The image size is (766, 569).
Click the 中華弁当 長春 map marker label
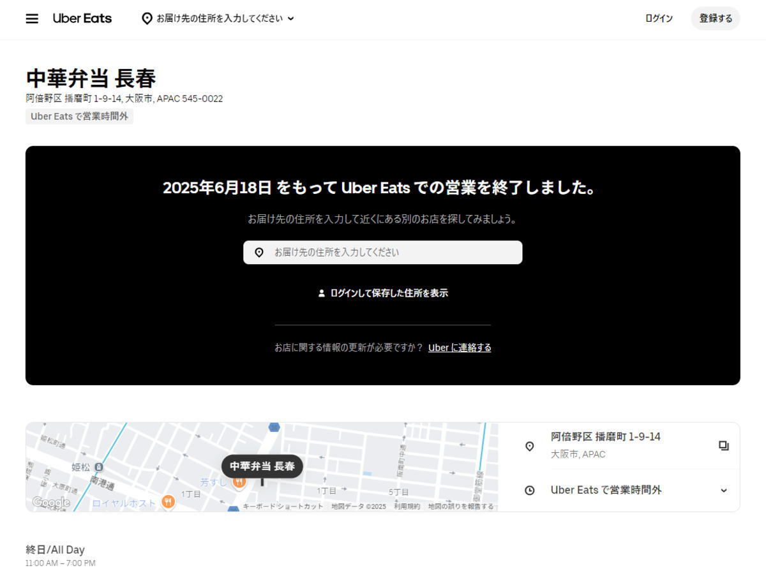tap(262, 466)
